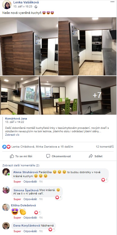
Task: Open Eliška Doleželová's avatar
Action: [x=6, y=207]
